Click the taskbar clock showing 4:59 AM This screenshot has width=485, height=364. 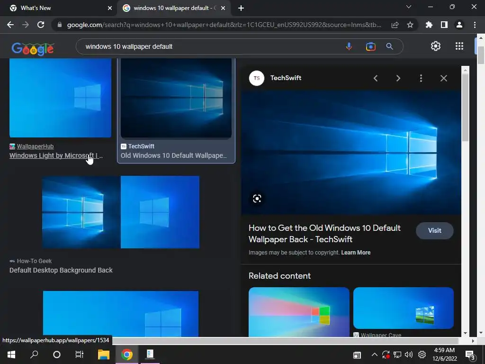[x=444, y=355]
